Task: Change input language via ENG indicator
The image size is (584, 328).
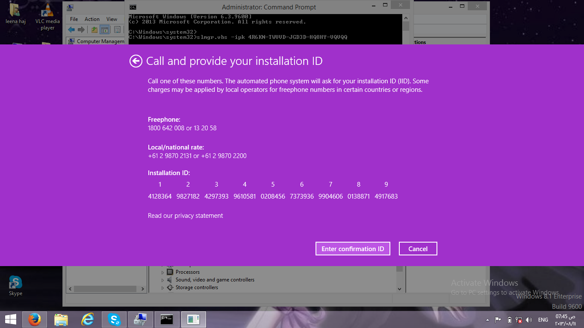Action: coord(543,320)
